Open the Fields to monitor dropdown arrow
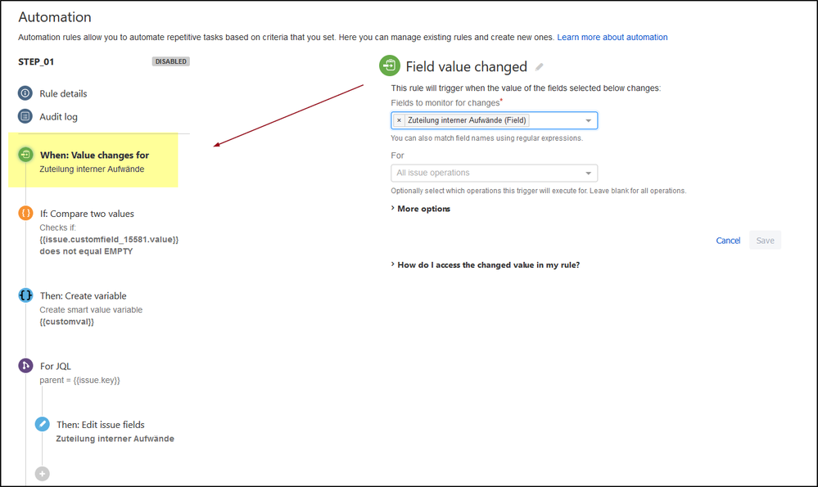Screen dimensions: 818x487 point(588,120)
